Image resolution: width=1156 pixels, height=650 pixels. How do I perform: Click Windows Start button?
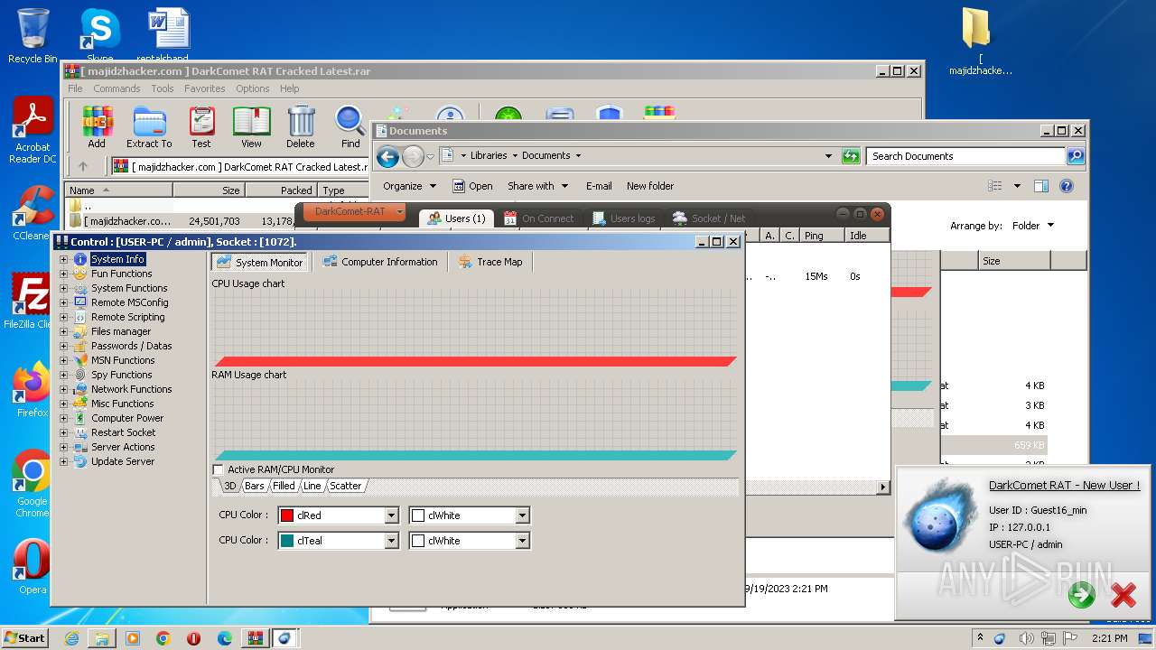25,637
